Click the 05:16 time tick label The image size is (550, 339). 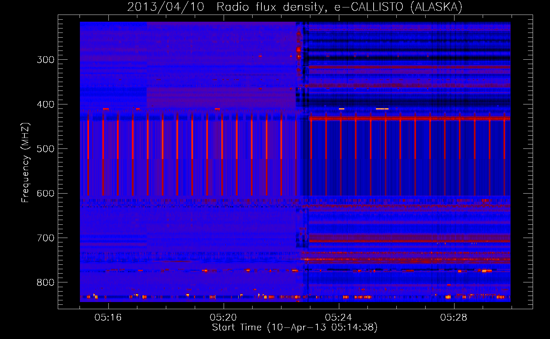coord(108,317)
